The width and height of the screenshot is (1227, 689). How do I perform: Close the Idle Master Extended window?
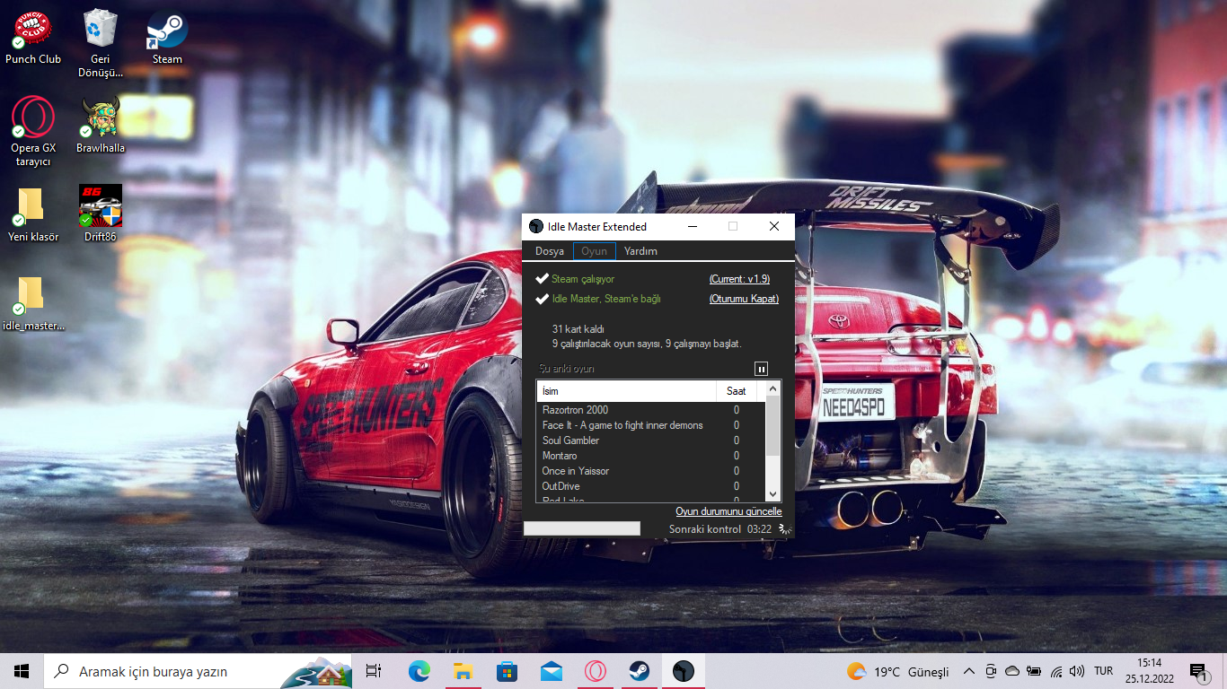coord(774,226)
